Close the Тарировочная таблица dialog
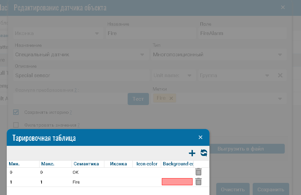 pyautogui.click(x=200, y=137)
